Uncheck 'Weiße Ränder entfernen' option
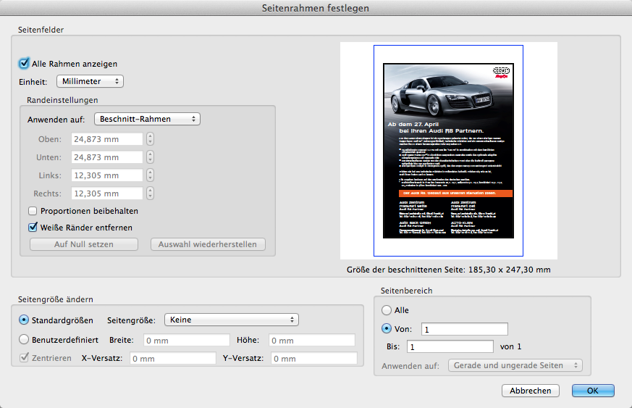The width and height of the screenshot is (632, 408). pos(33,227)
